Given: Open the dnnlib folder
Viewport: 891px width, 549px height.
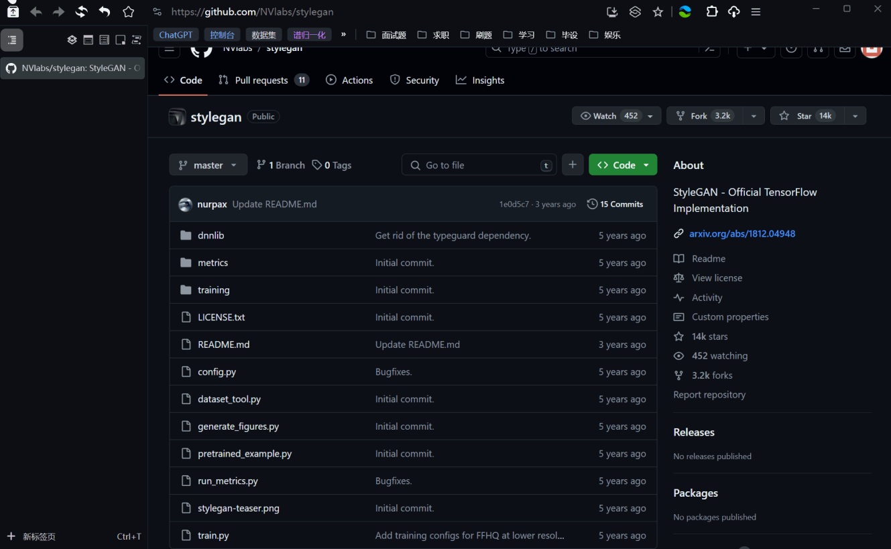Looking at the screenshot, I should click(x=211, y=235).
